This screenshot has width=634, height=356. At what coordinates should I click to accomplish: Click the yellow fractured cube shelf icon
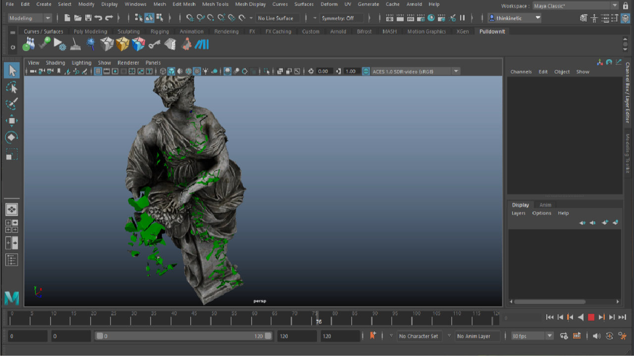point(122,44)
